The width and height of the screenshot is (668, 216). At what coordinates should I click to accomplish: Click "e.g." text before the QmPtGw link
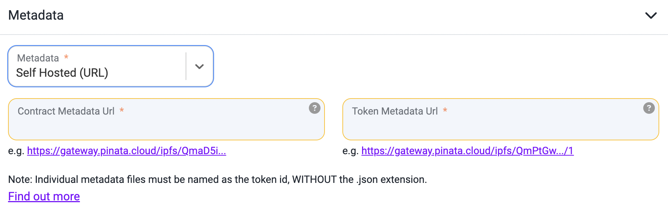click(351, 151)
